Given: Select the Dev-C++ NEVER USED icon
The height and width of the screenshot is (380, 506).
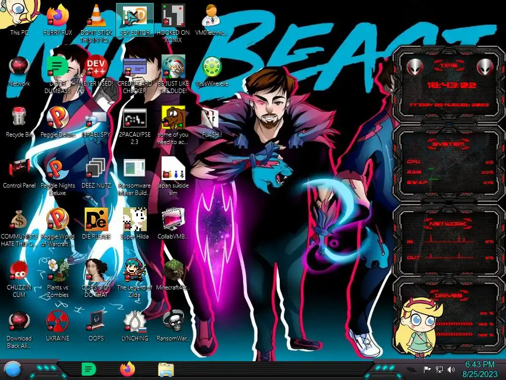Looking at the screenshot, I should [96, 71].
